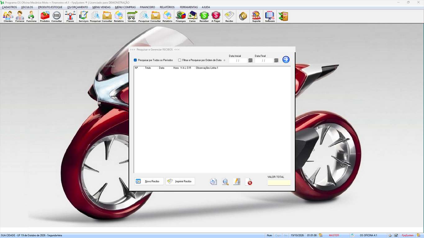Click the Exit door toolbar icon
The width and height of the screenshot is (424, 238).
click(283, 16)
